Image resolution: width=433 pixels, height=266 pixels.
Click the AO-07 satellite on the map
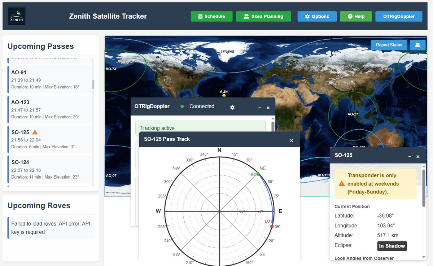[111, 176]
